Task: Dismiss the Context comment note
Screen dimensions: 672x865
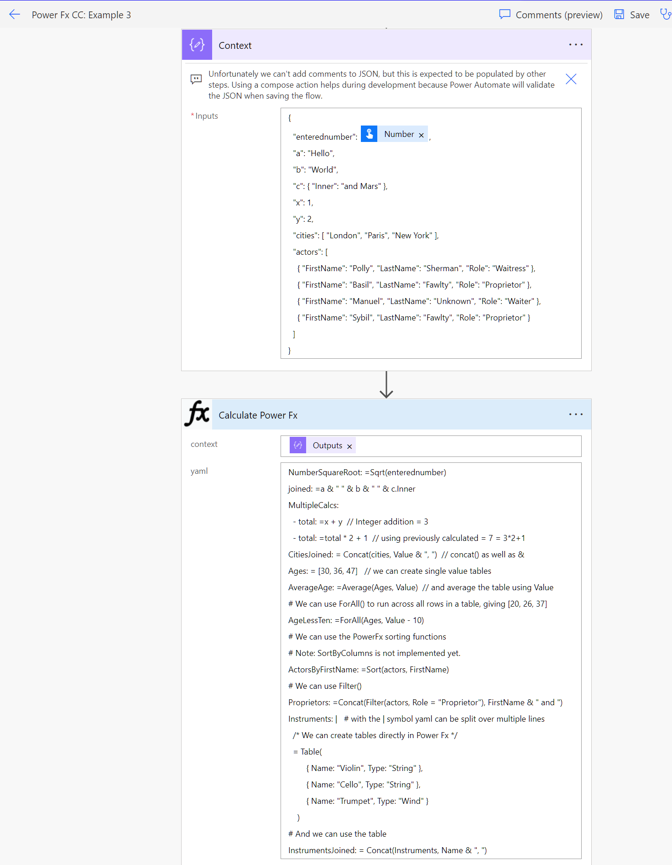Action: (571, 79)
